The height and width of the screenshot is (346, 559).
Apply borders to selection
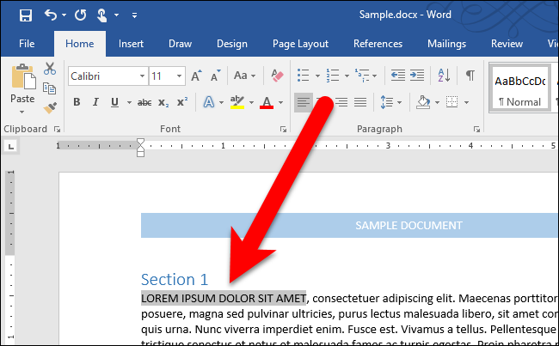pos(452,102)
